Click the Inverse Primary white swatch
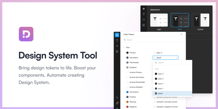This screenshot has width=218, height=109. [x=127, y=72]
